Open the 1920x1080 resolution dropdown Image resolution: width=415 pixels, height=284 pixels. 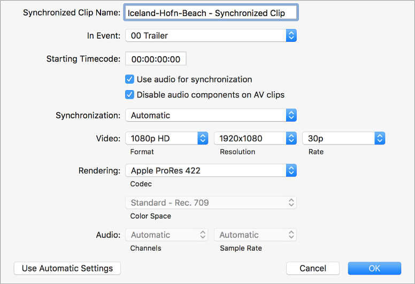click(x=255, y=138)
